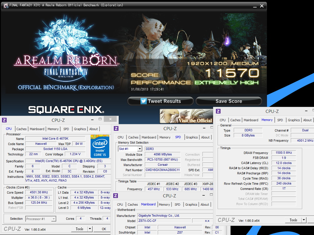Select the About tab in the SPD window
The width and height of the screenshot is (314, 235).
[x=205, y=137]
